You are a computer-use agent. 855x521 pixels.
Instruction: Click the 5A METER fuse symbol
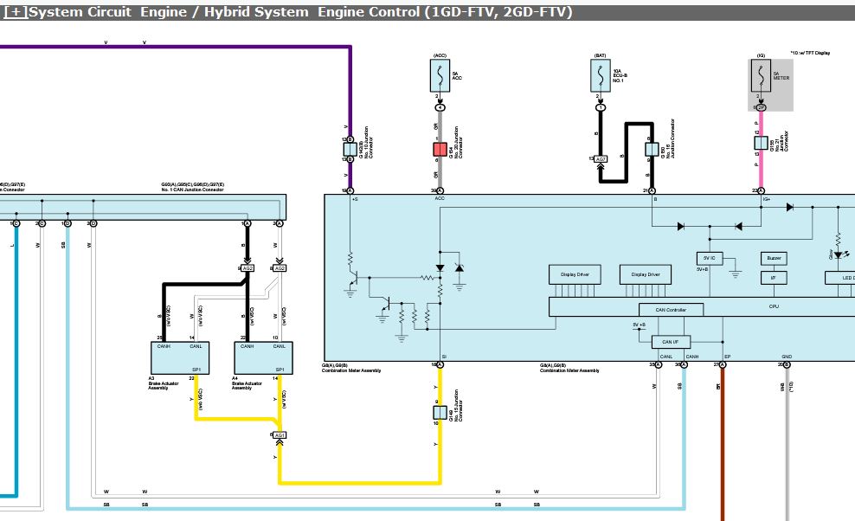tap(762, 77)
